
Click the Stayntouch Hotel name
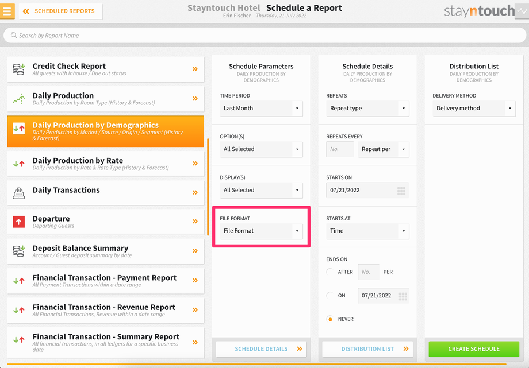[224, 8]
